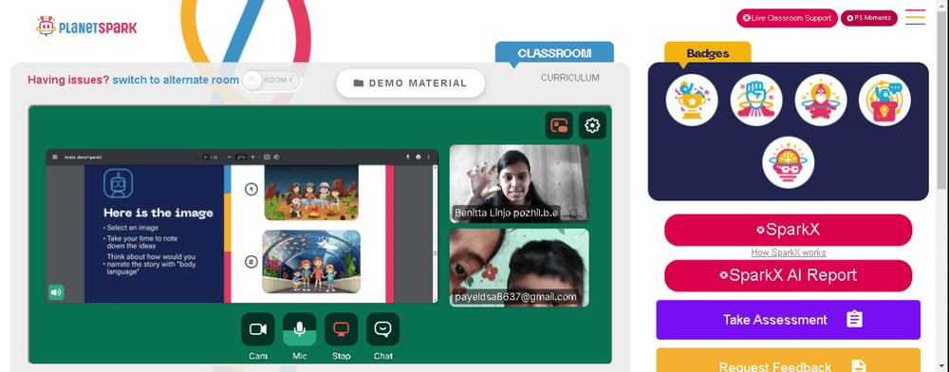This screenshot has height=372, width=949.
Task: Open the PDF viewer more options menu
Action: click(429, 158)
